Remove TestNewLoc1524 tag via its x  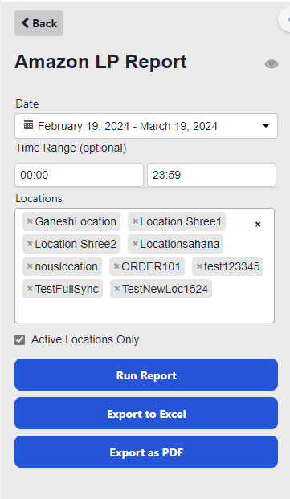point(117,289)
